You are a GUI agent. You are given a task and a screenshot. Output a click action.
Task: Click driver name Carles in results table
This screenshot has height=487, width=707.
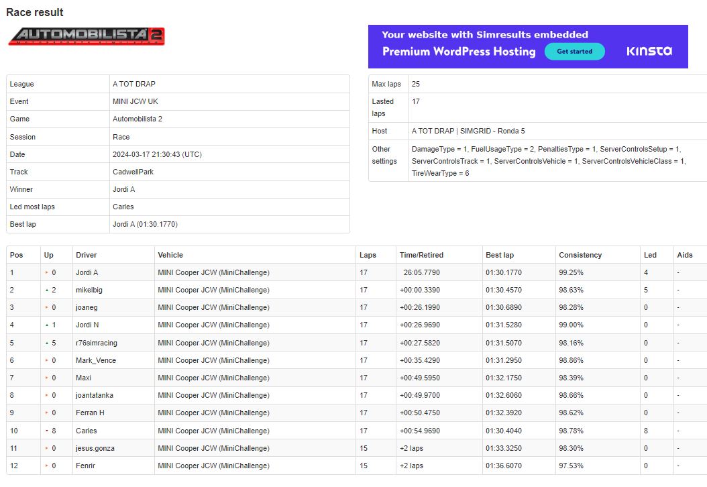(x=86, y=431)
